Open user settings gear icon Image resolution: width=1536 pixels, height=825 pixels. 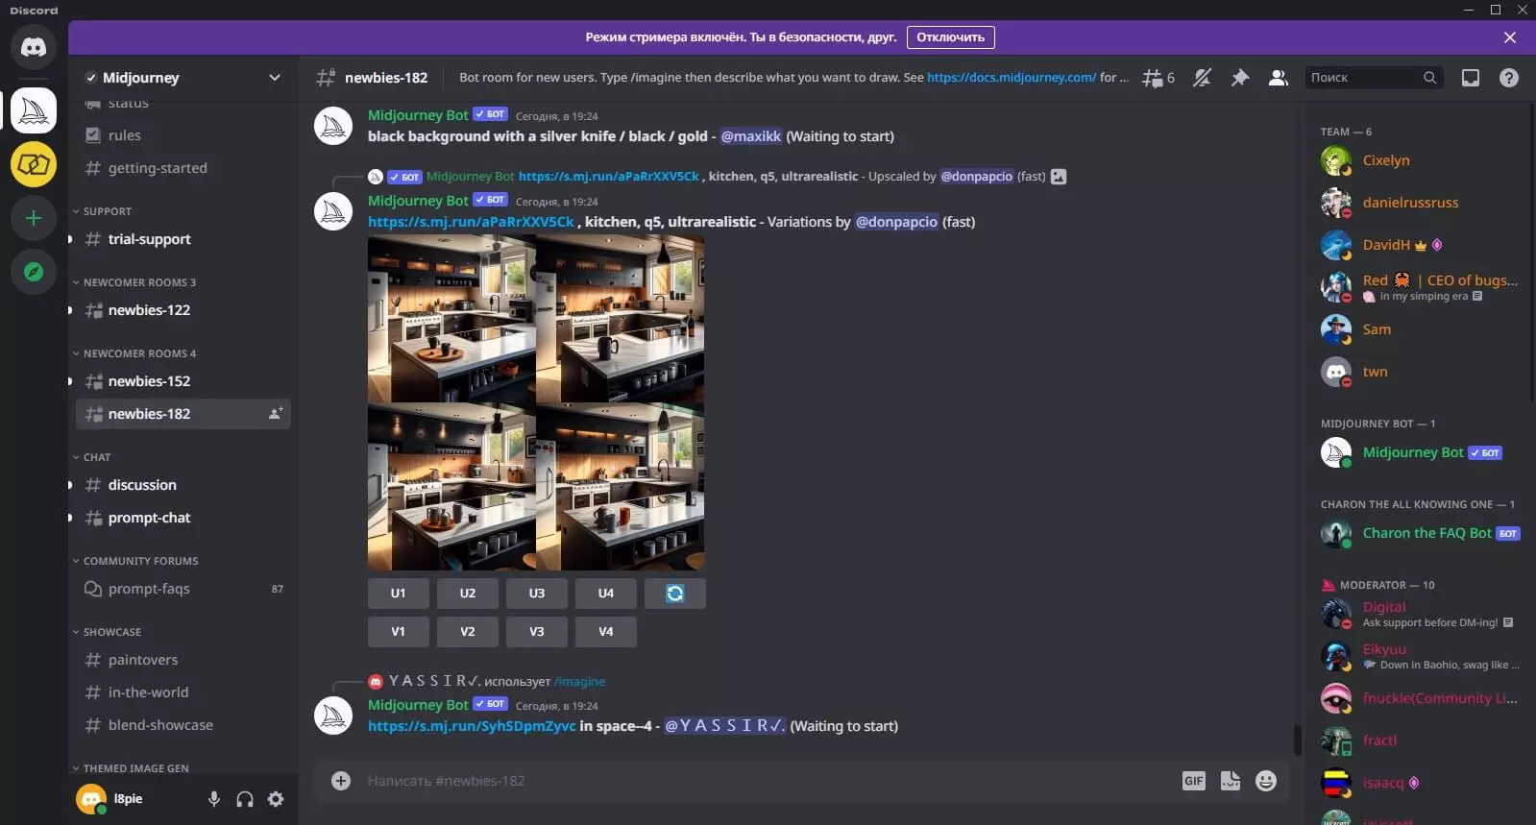pos(276,799)
